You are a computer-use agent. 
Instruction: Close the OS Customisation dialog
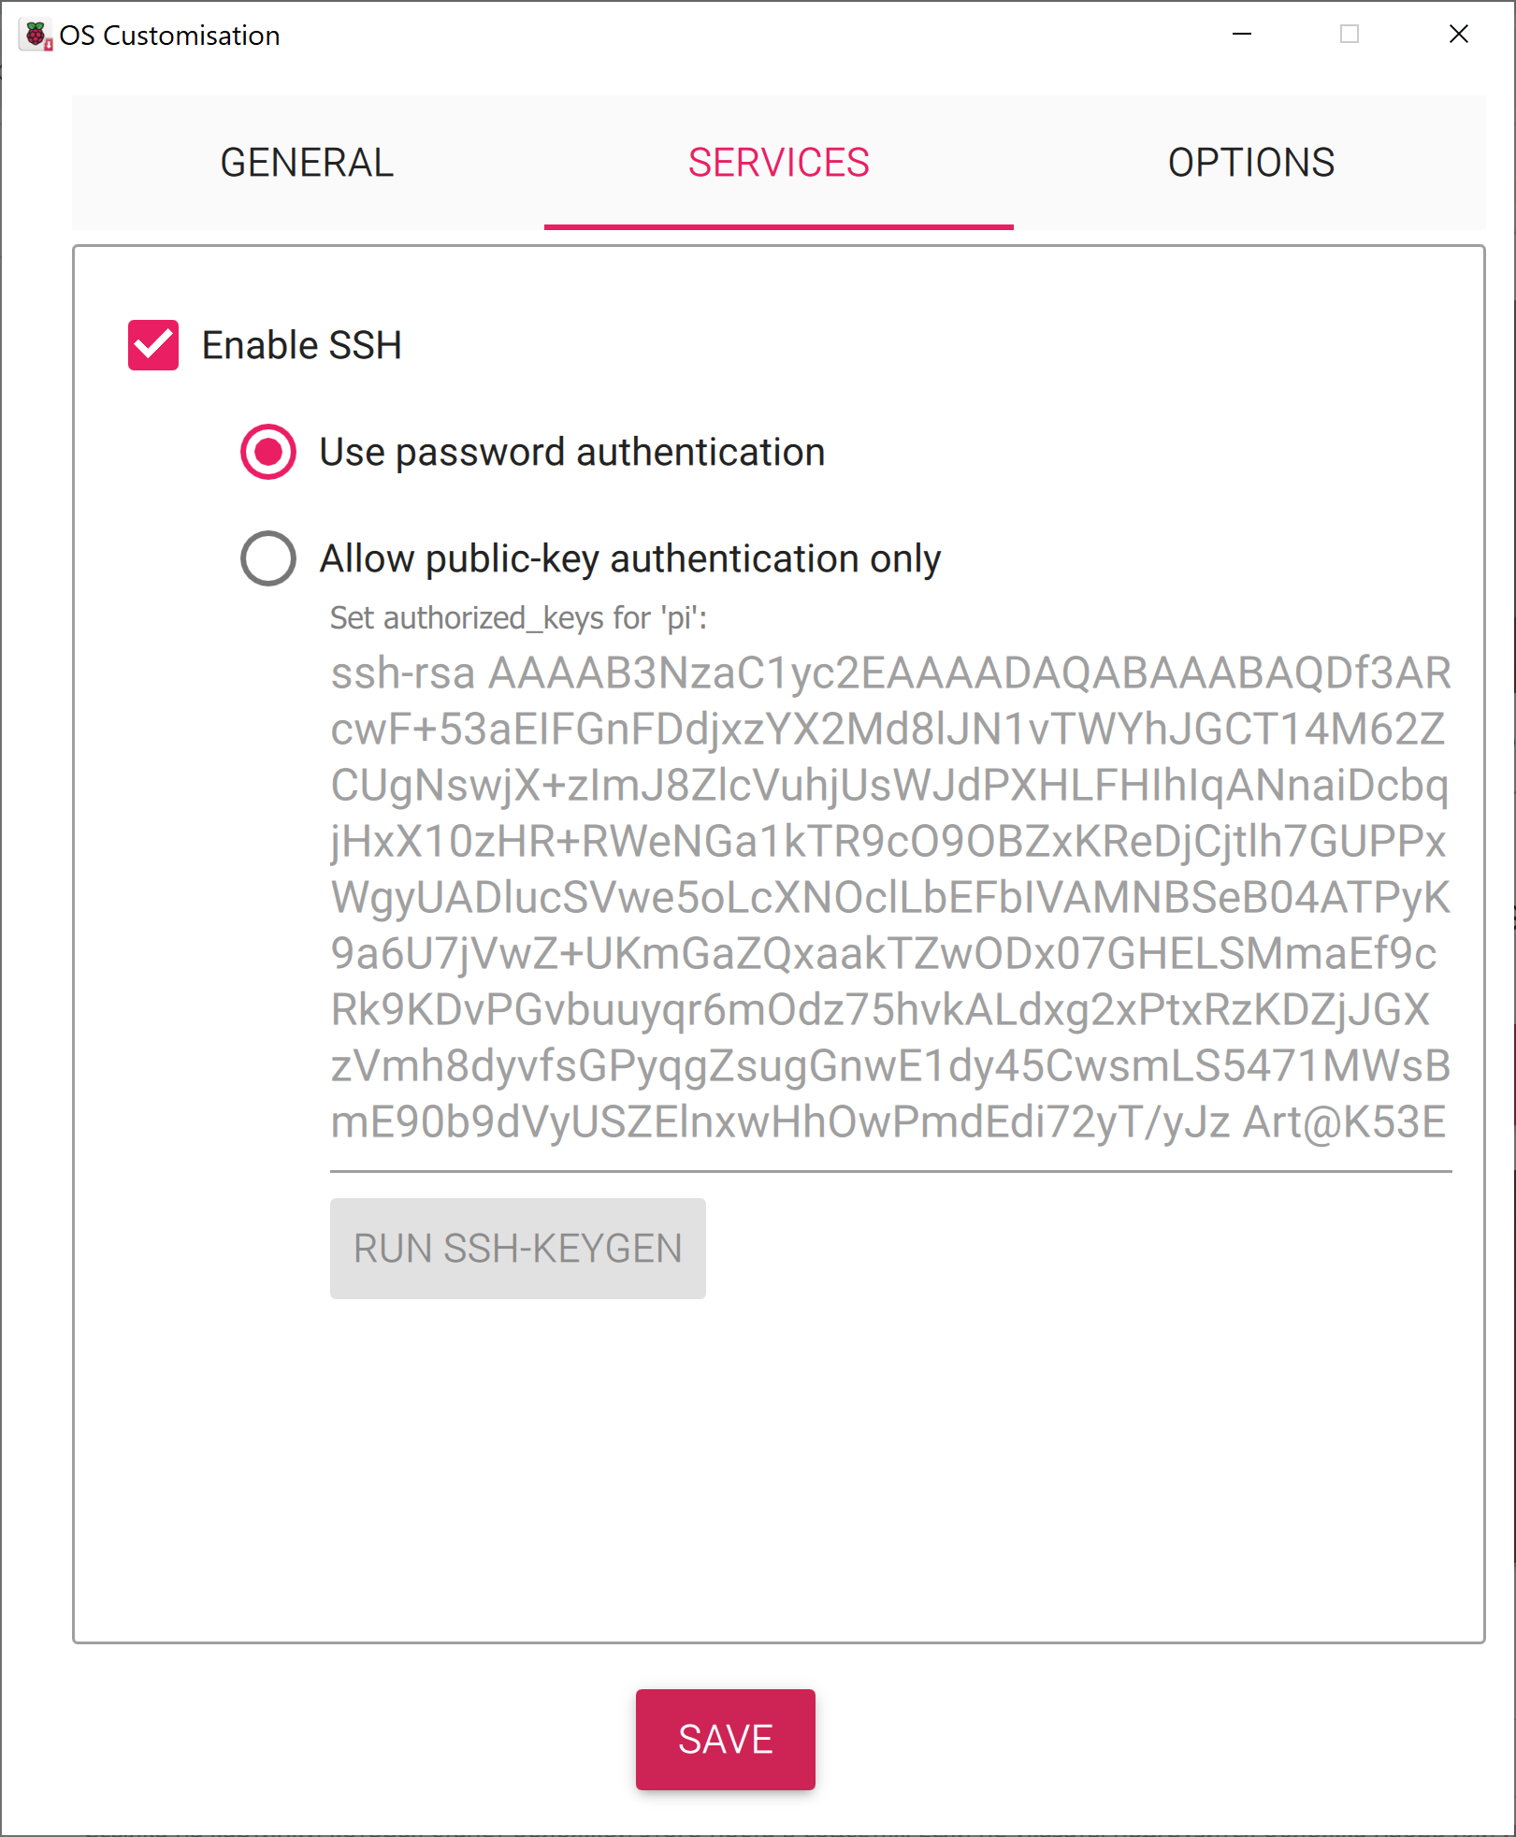click(x=1458, y=35)
